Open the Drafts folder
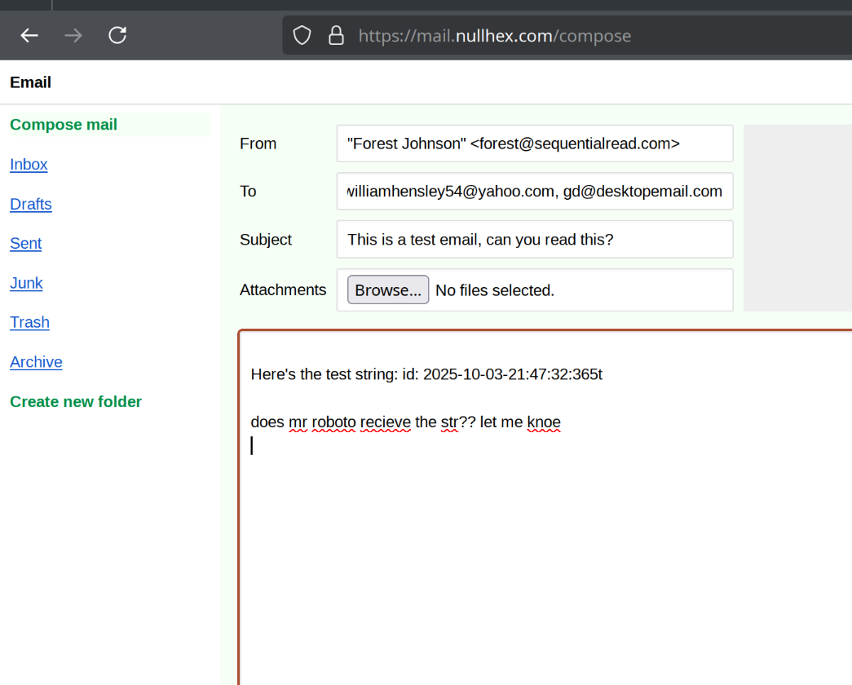852x685 pixels. pos(31,204)
